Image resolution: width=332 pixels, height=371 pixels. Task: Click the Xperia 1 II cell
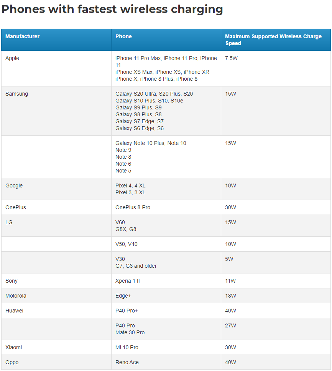pos(127,281)
